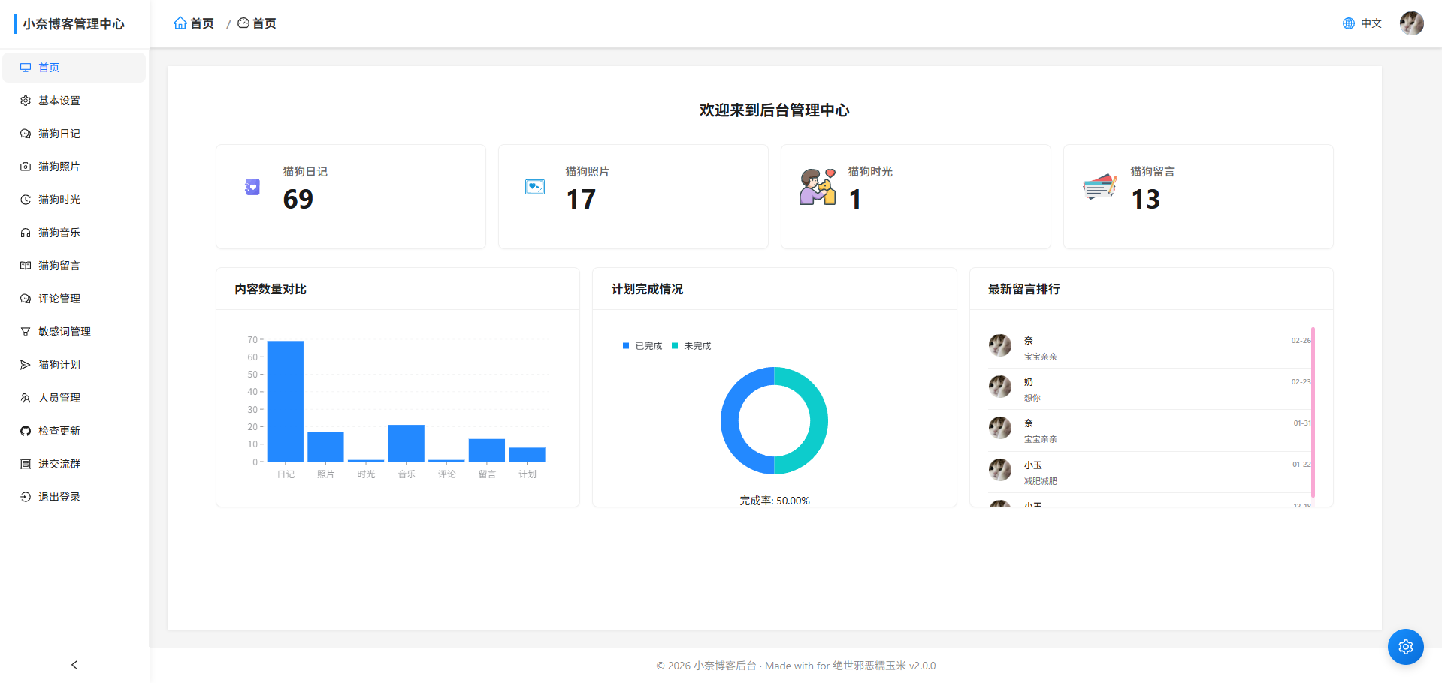Select the 猫狗音乐 headphones icon in sidebar
The width and height of the screenshot is (1442, 683).
point(25,233)
